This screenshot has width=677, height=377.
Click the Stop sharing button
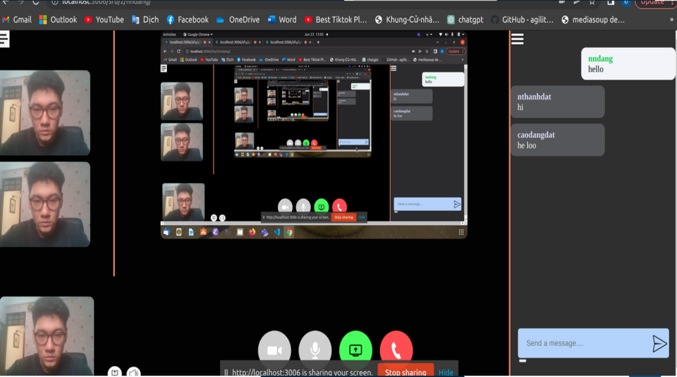(x=405, y=372)
